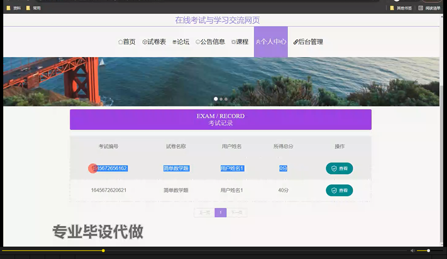447x259 pixels.
Task: Click the gear icon beside 课程
Action: (233, 42)
